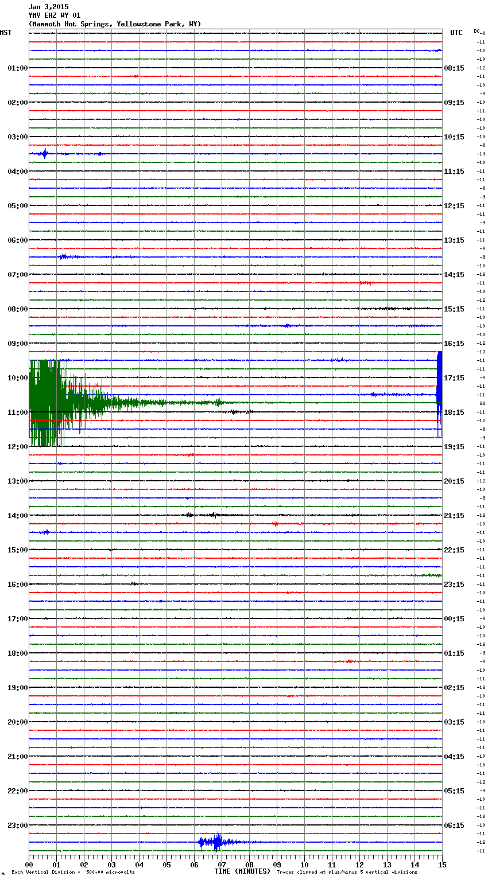Screen dimensions: 488x880
Task: Select minute '15' on the bottom time axis
Action: tap(442, 865)
